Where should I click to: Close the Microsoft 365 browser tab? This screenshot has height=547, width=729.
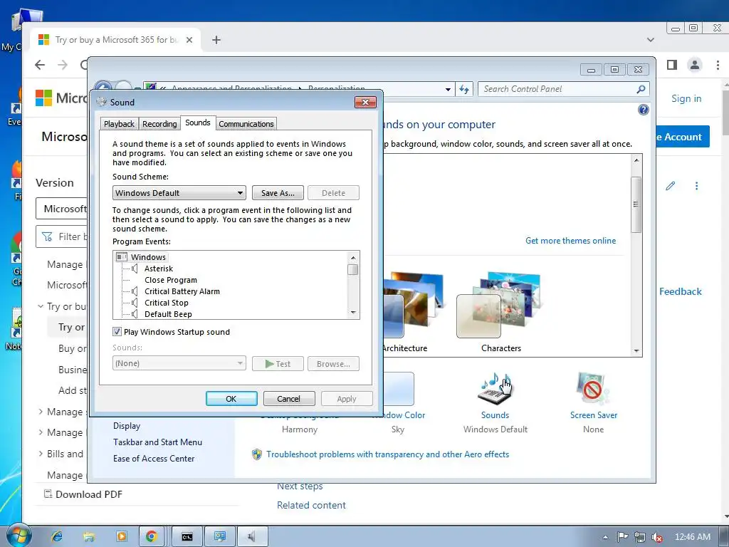[189, 40]
